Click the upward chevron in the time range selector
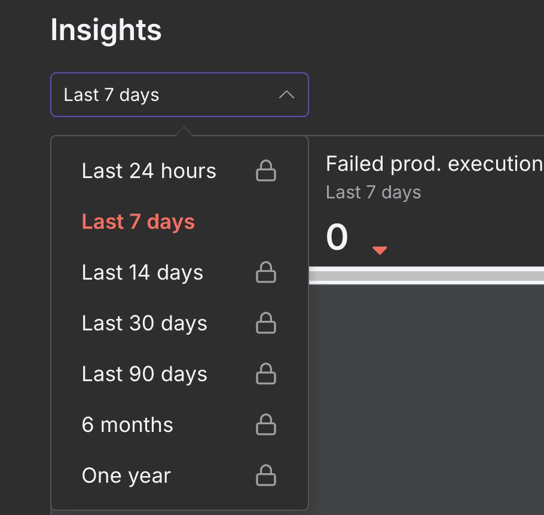The width and height of the screenshot is (544, 515). pos(286,94)
